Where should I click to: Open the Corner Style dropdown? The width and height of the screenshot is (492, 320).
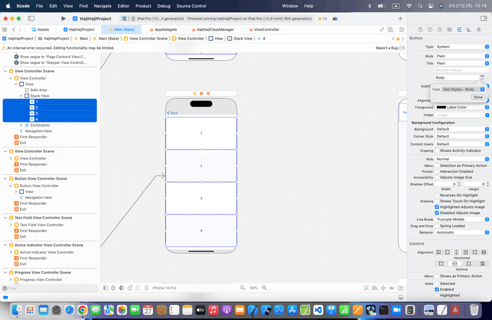(462, 136)
